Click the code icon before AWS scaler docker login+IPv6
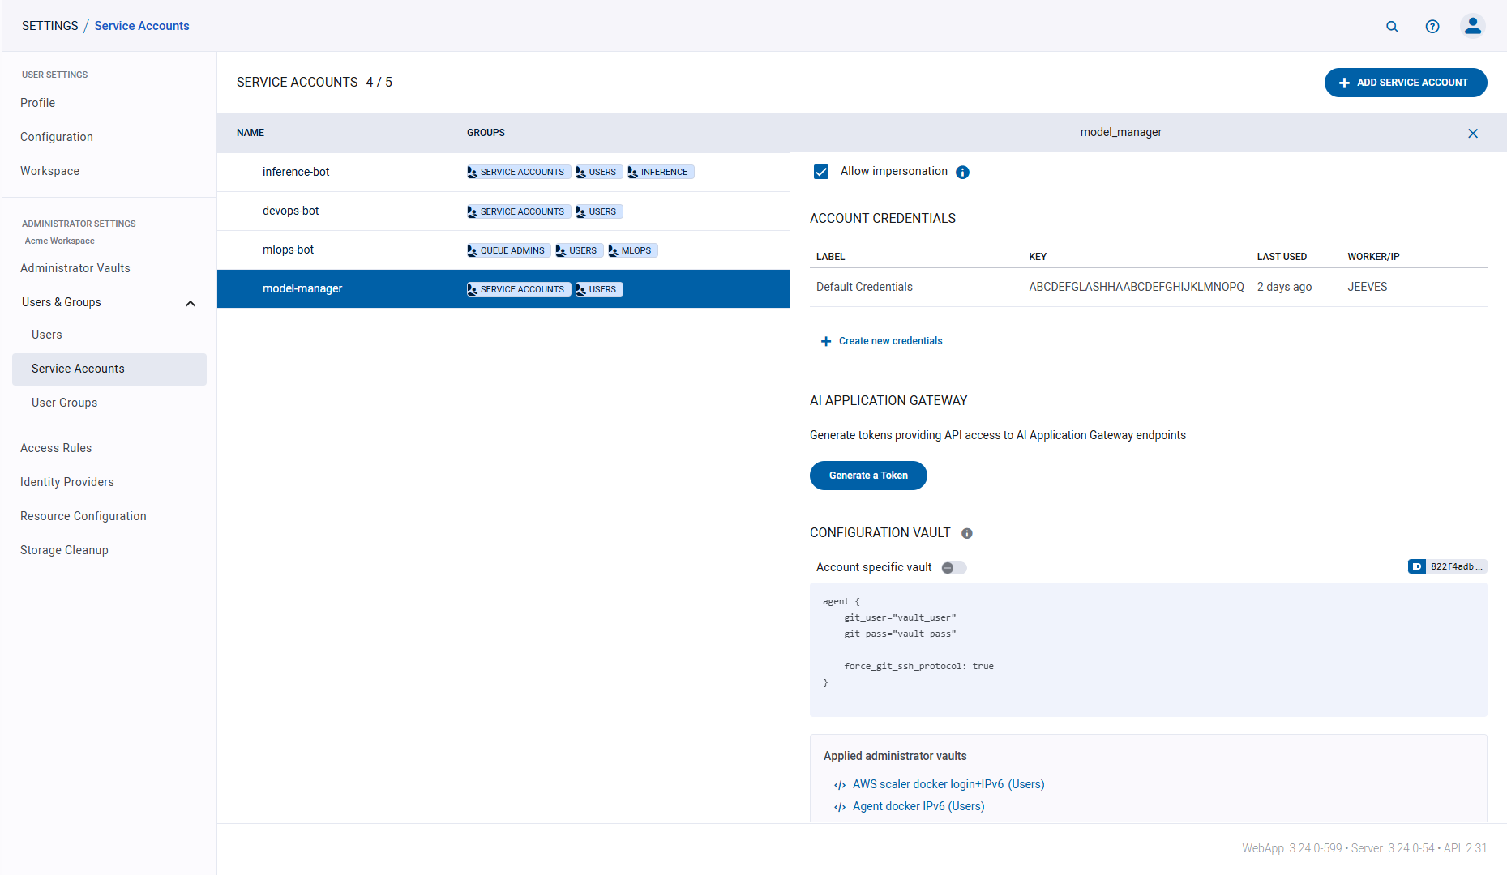The width and height of the screenshot is (1507, 875). (839, 784)
